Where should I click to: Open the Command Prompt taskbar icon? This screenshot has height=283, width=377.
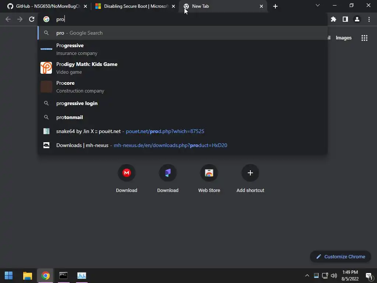pos(63,276)
